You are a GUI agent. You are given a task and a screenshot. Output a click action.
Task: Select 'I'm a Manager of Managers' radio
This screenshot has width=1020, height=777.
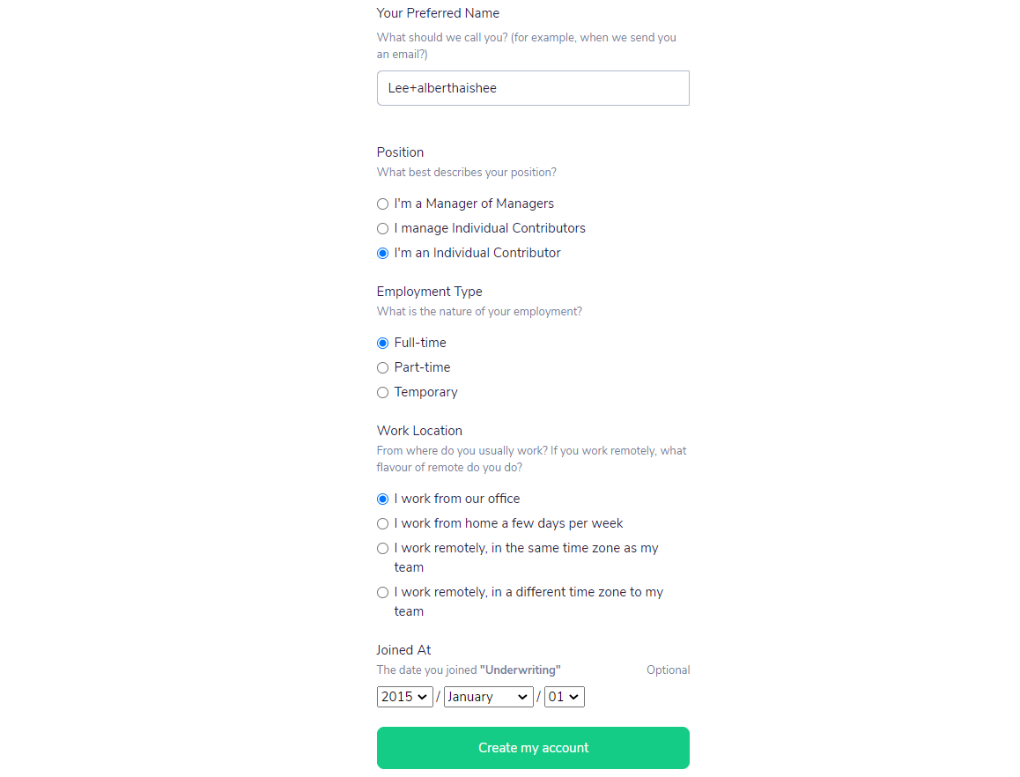(x=382, y=203)
